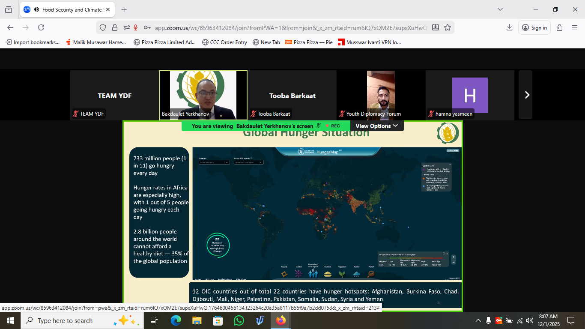Bookmark this page with the star icon
The image size is (585, 329).
pos(448,27)
